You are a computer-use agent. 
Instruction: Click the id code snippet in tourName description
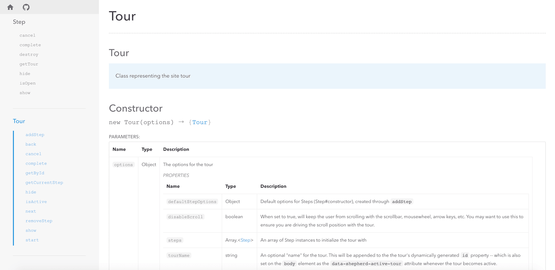click(465, 255)
